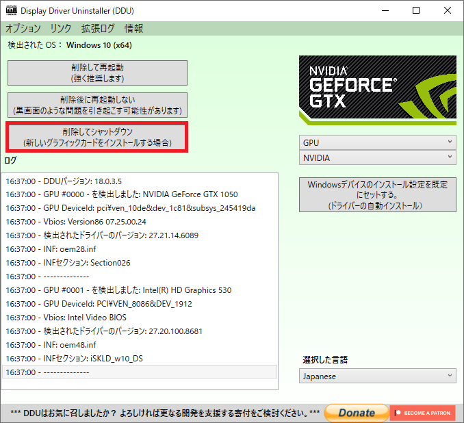The height and width of the screenshot is (423, 464).
Task: Select log line Vbios: Intel Video BIOS
Action: 140,318
